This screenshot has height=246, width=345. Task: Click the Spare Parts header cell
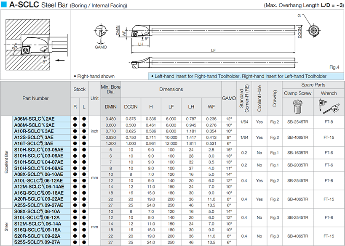tap(313, 85)
